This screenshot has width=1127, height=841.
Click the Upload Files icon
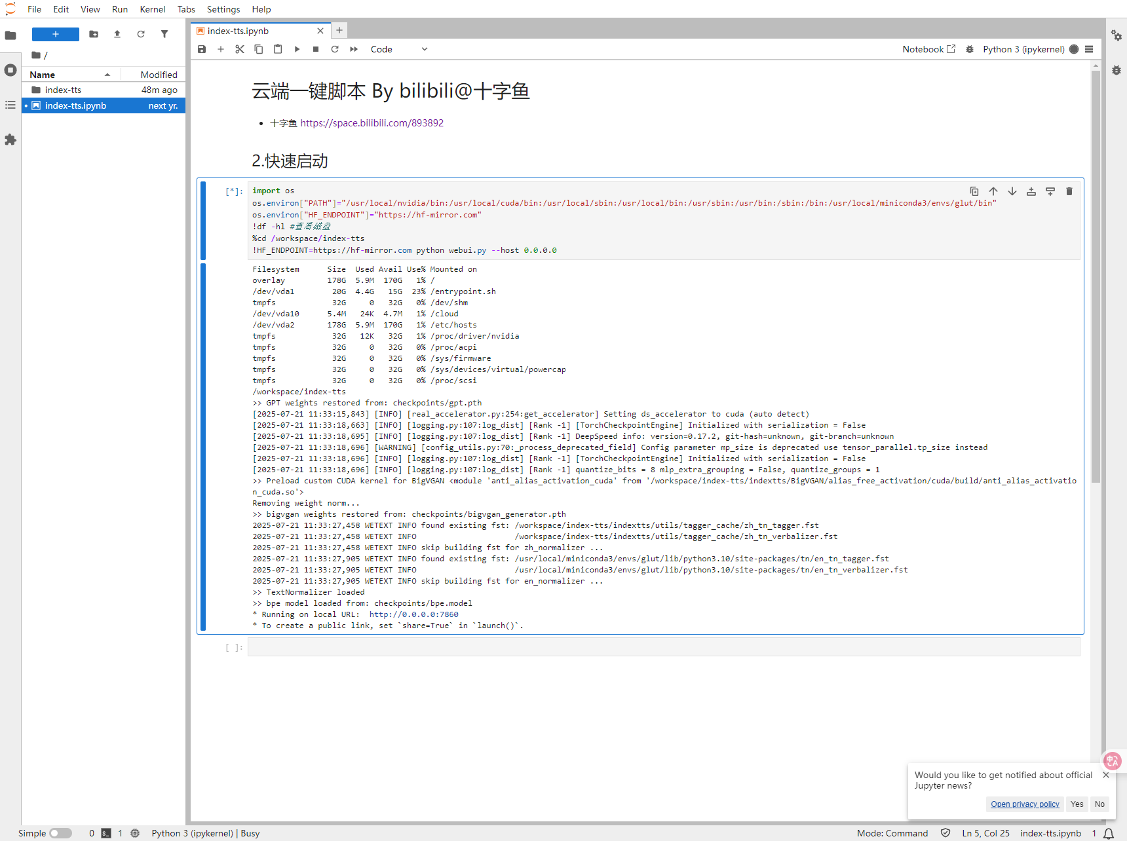pyautogui.click(x=117, y=34)
